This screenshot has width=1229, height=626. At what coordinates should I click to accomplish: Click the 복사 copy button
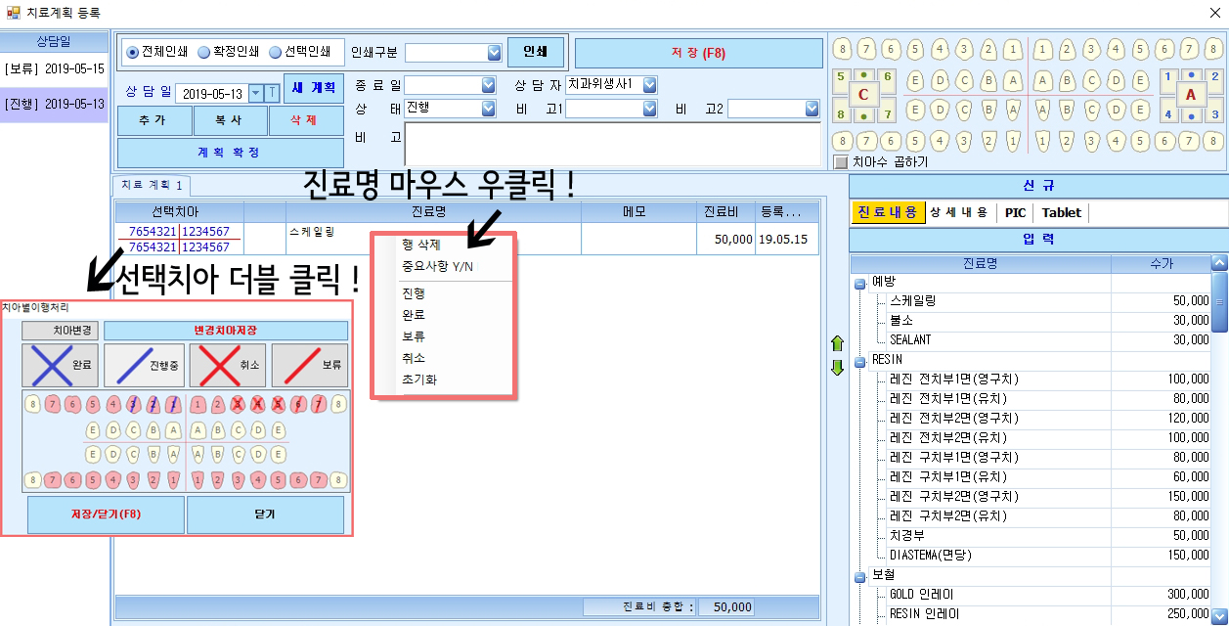tap(230, 120)
